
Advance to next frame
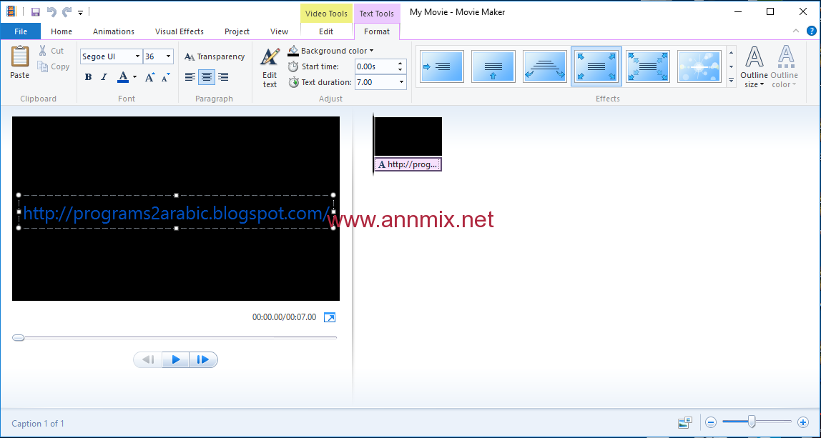click(x=203, y=359)
